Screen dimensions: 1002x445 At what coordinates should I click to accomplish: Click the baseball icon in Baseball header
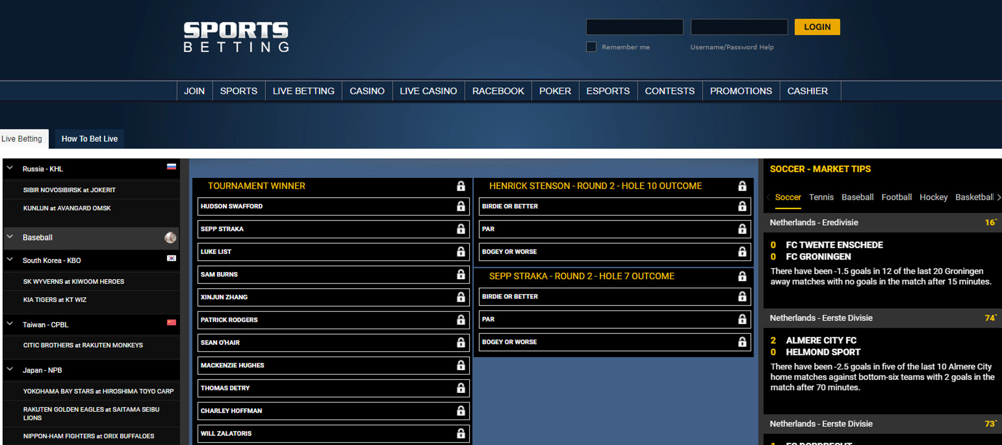click(x=171, y=237)
